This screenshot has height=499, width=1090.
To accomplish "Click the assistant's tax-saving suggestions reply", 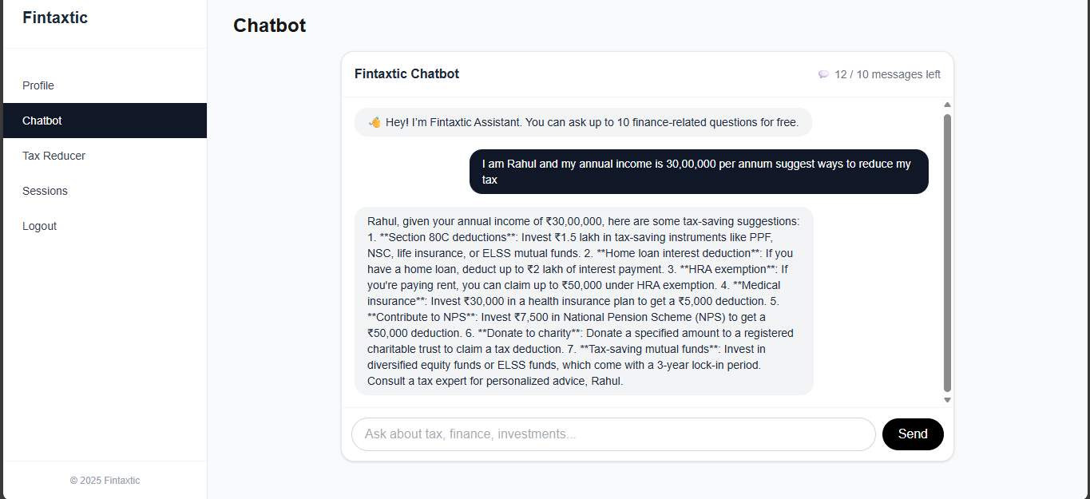I will point(584,301).
